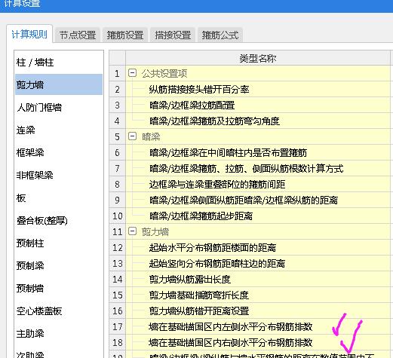Open the 箍筋设置 tab
393x358 pixels.
coord(125,35)
